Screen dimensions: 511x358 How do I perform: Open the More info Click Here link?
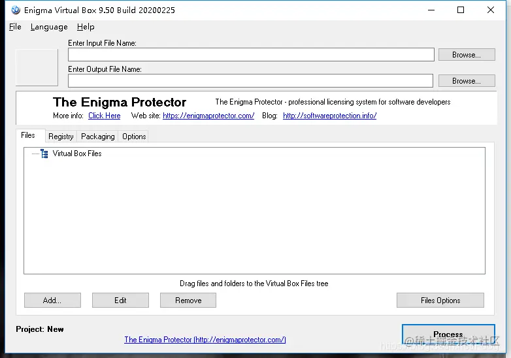(105, 116)
